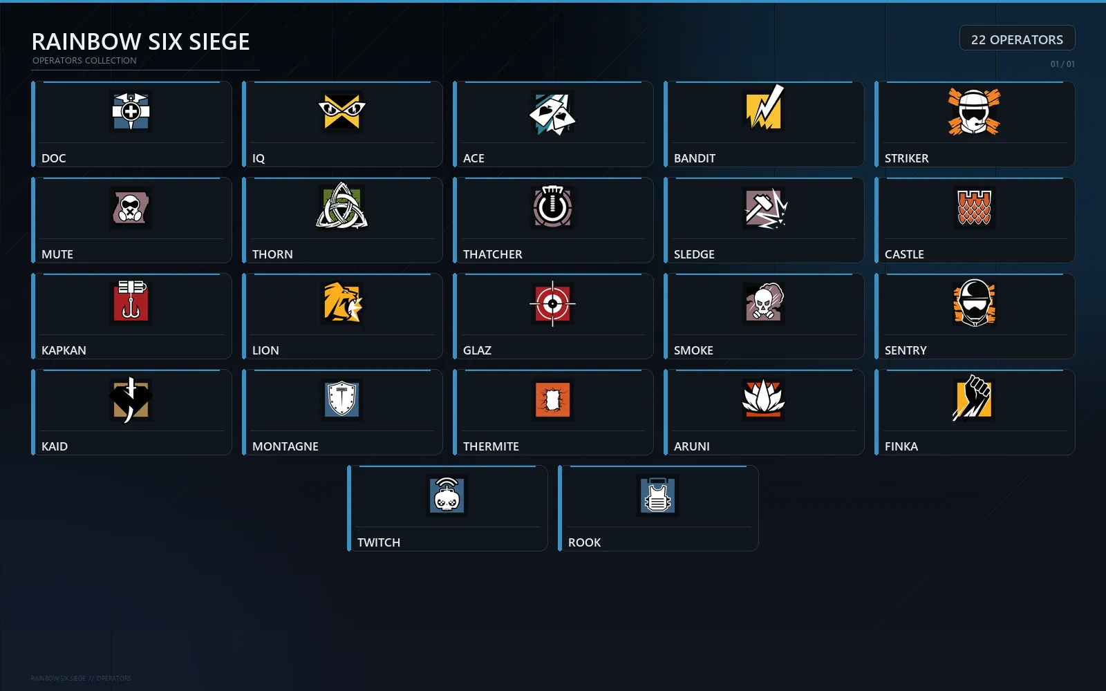Choose Twitch's drone skull icon
Viewport: 1106px width, 691px height.
pyautogui.click(x=447, y=495)
